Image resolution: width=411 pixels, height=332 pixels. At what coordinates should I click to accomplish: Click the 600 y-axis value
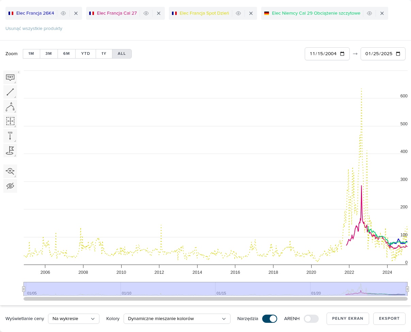404,96
